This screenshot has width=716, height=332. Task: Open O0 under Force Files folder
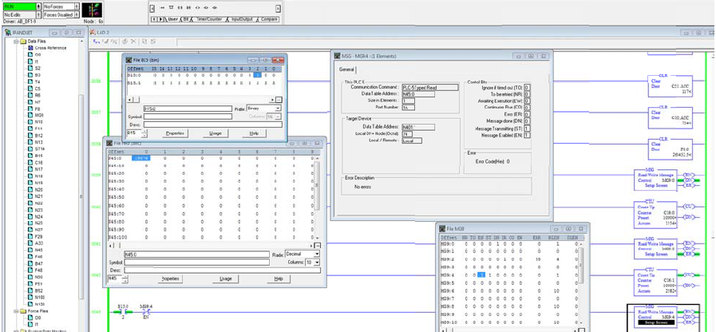pos(34,318)
